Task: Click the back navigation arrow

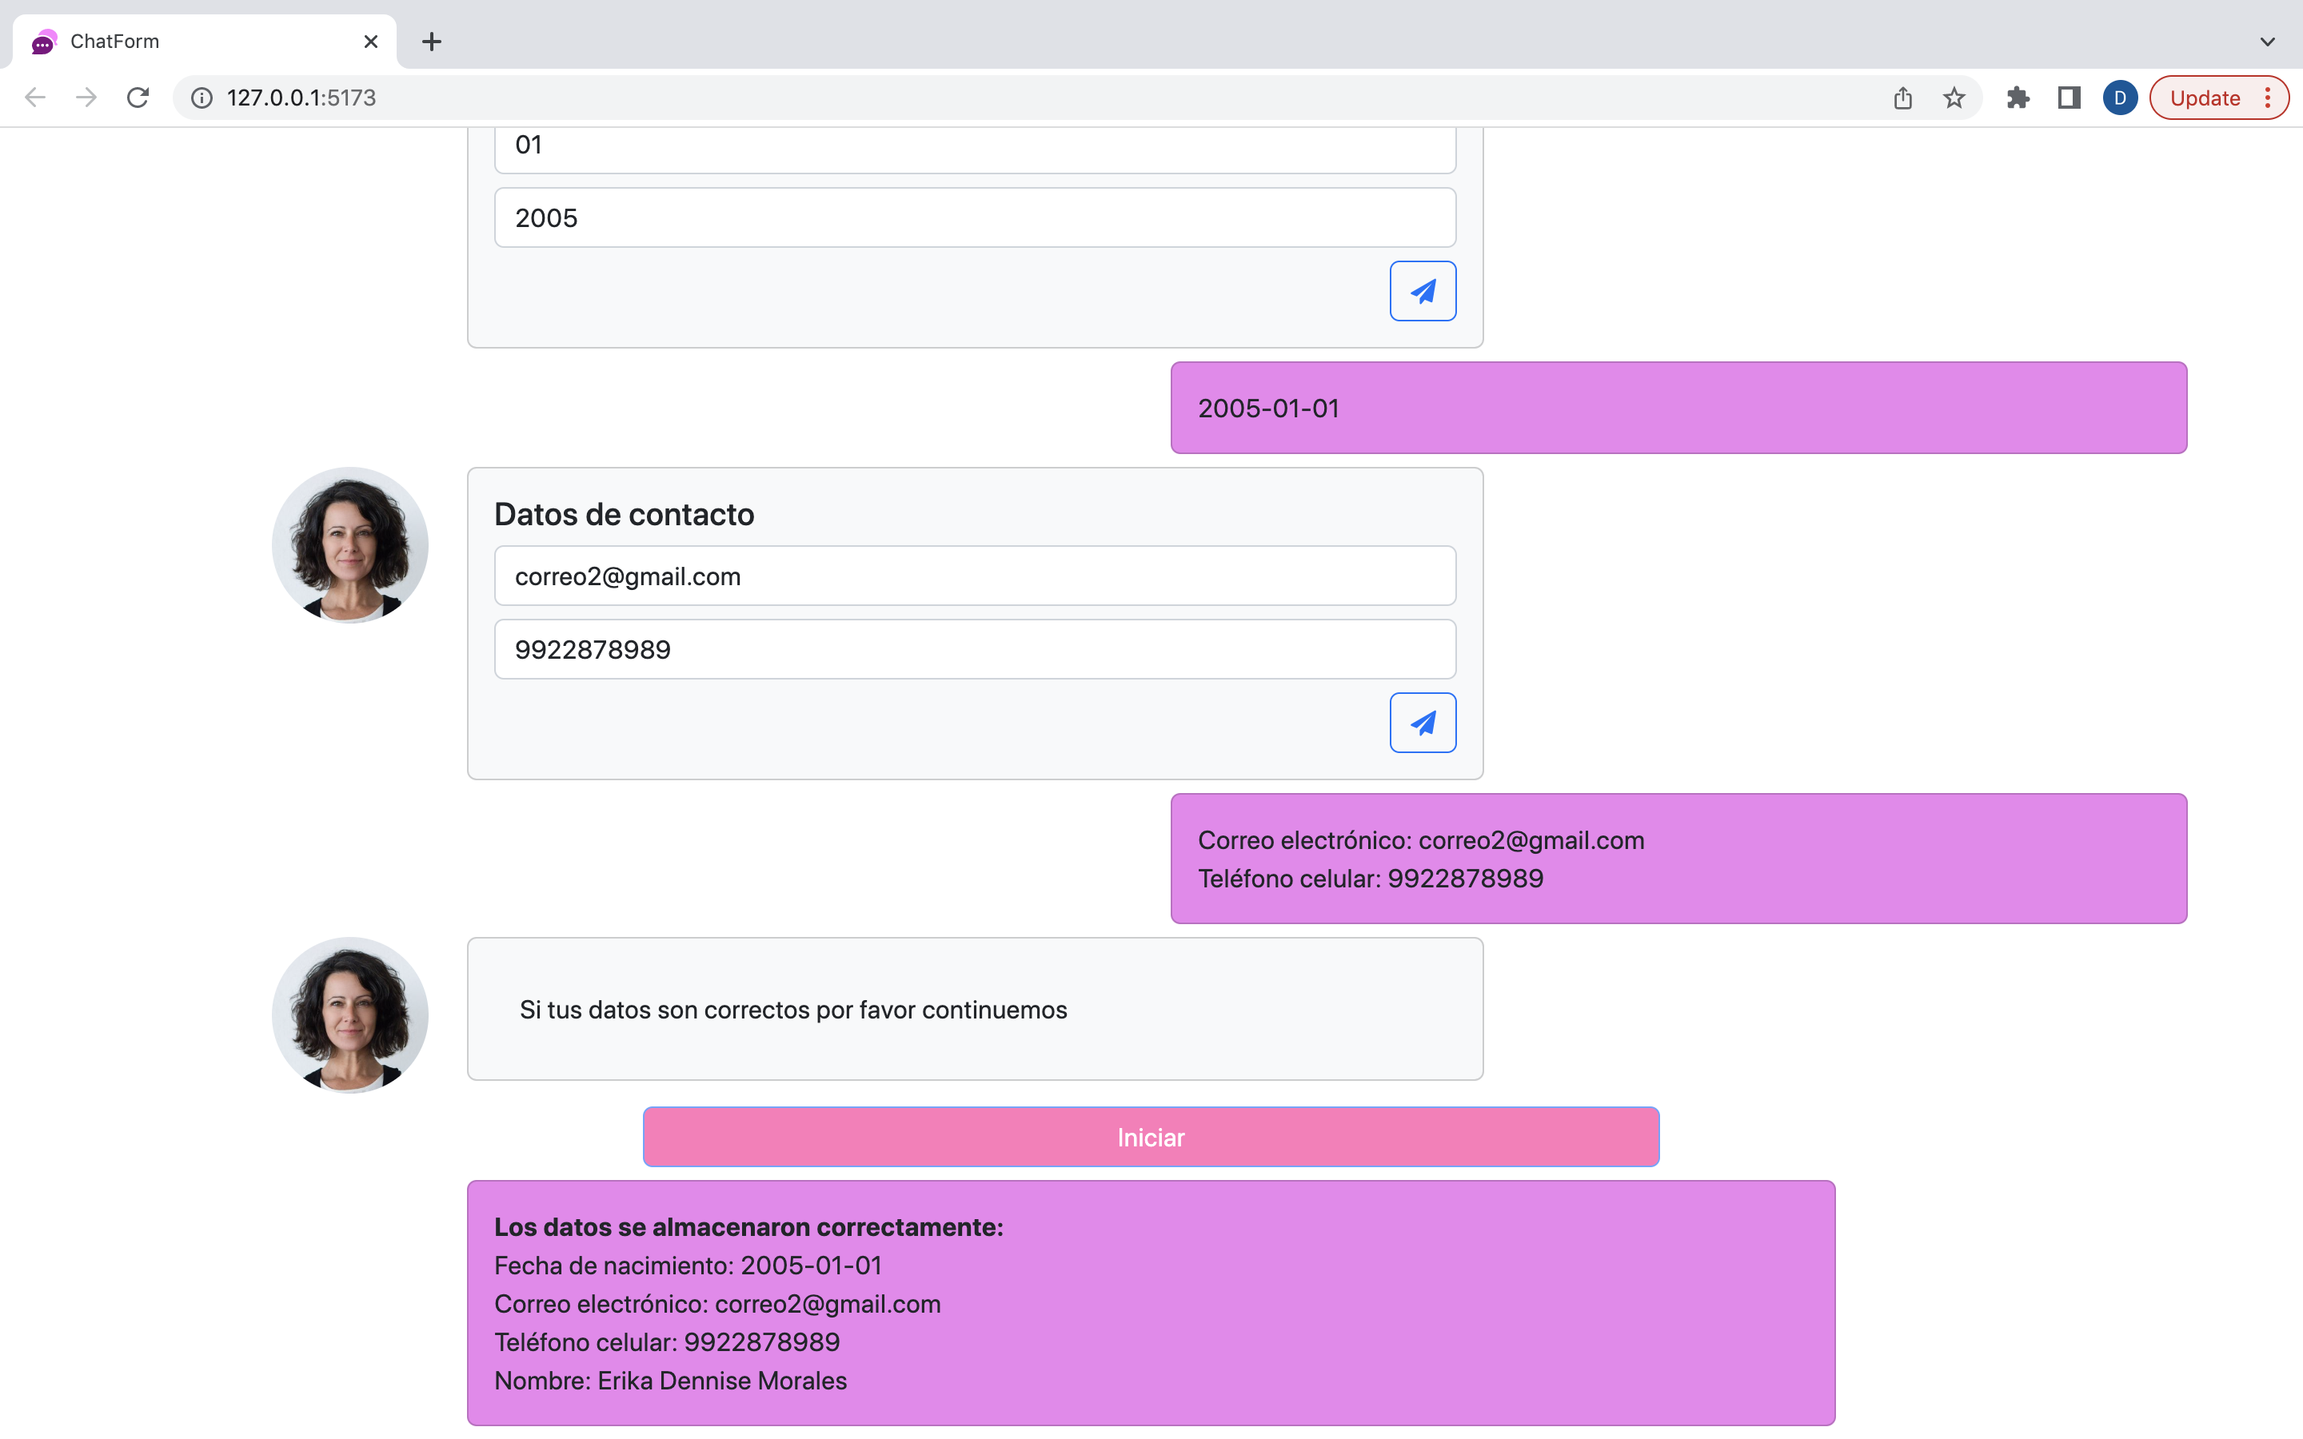Action: click(34, 97)
